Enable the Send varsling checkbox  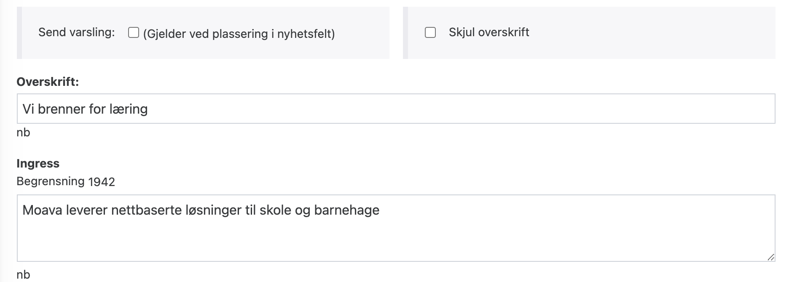point(134,33)
